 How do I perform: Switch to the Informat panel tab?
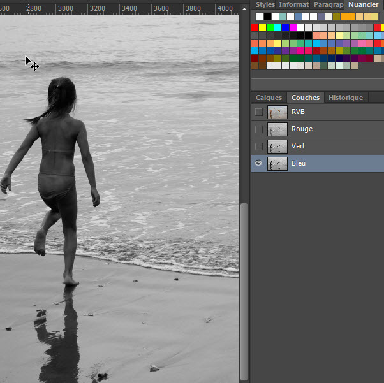293,4
